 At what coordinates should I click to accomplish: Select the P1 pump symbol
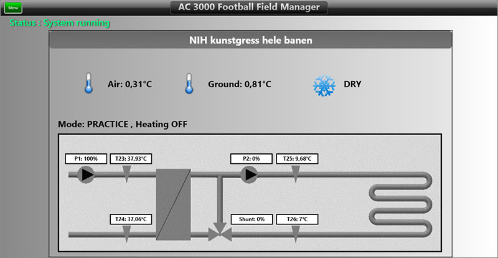86,174
